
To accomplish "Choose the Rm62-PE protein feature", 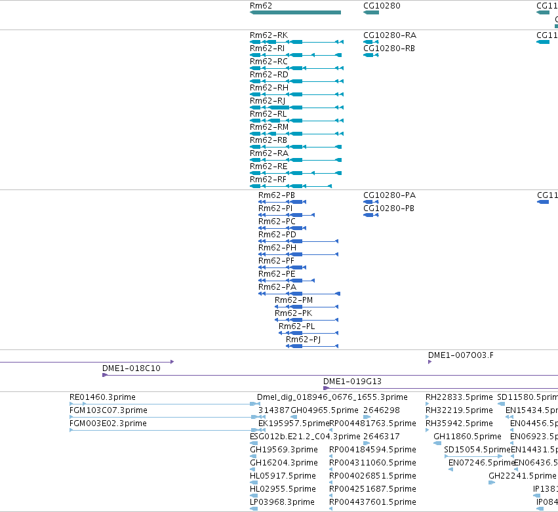I will [287, 281].
